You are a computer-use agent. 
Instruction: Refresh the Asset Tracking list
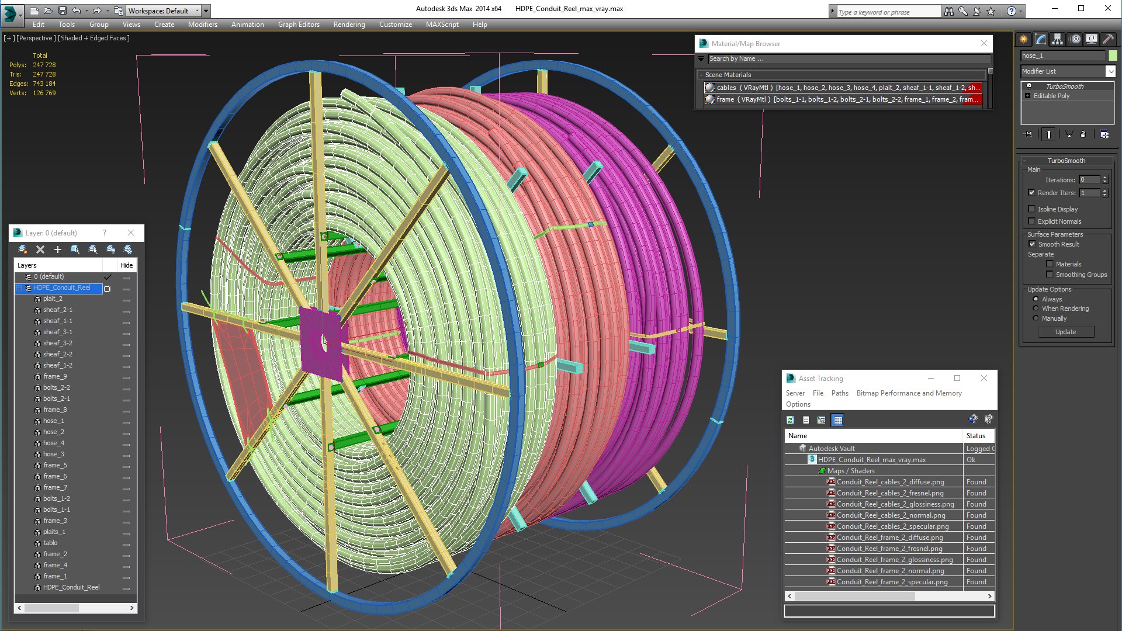click(790, 420)
